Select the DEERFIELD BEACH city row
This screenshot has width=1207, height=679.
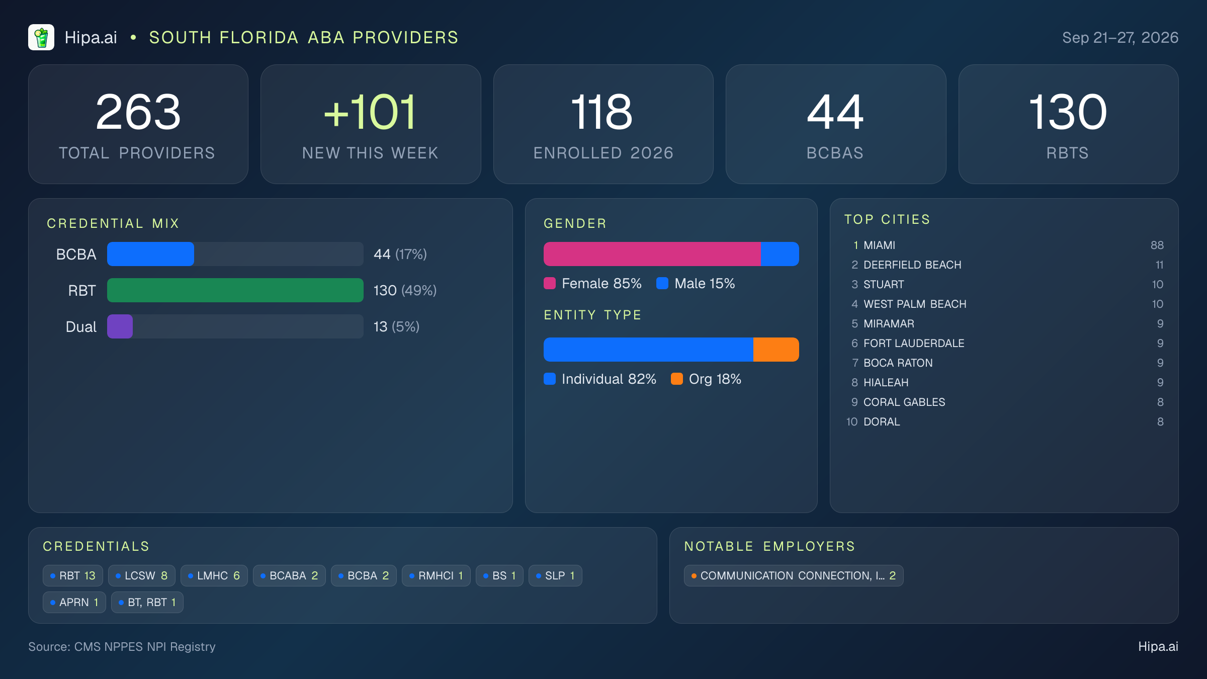click(x=1004, y=265)
